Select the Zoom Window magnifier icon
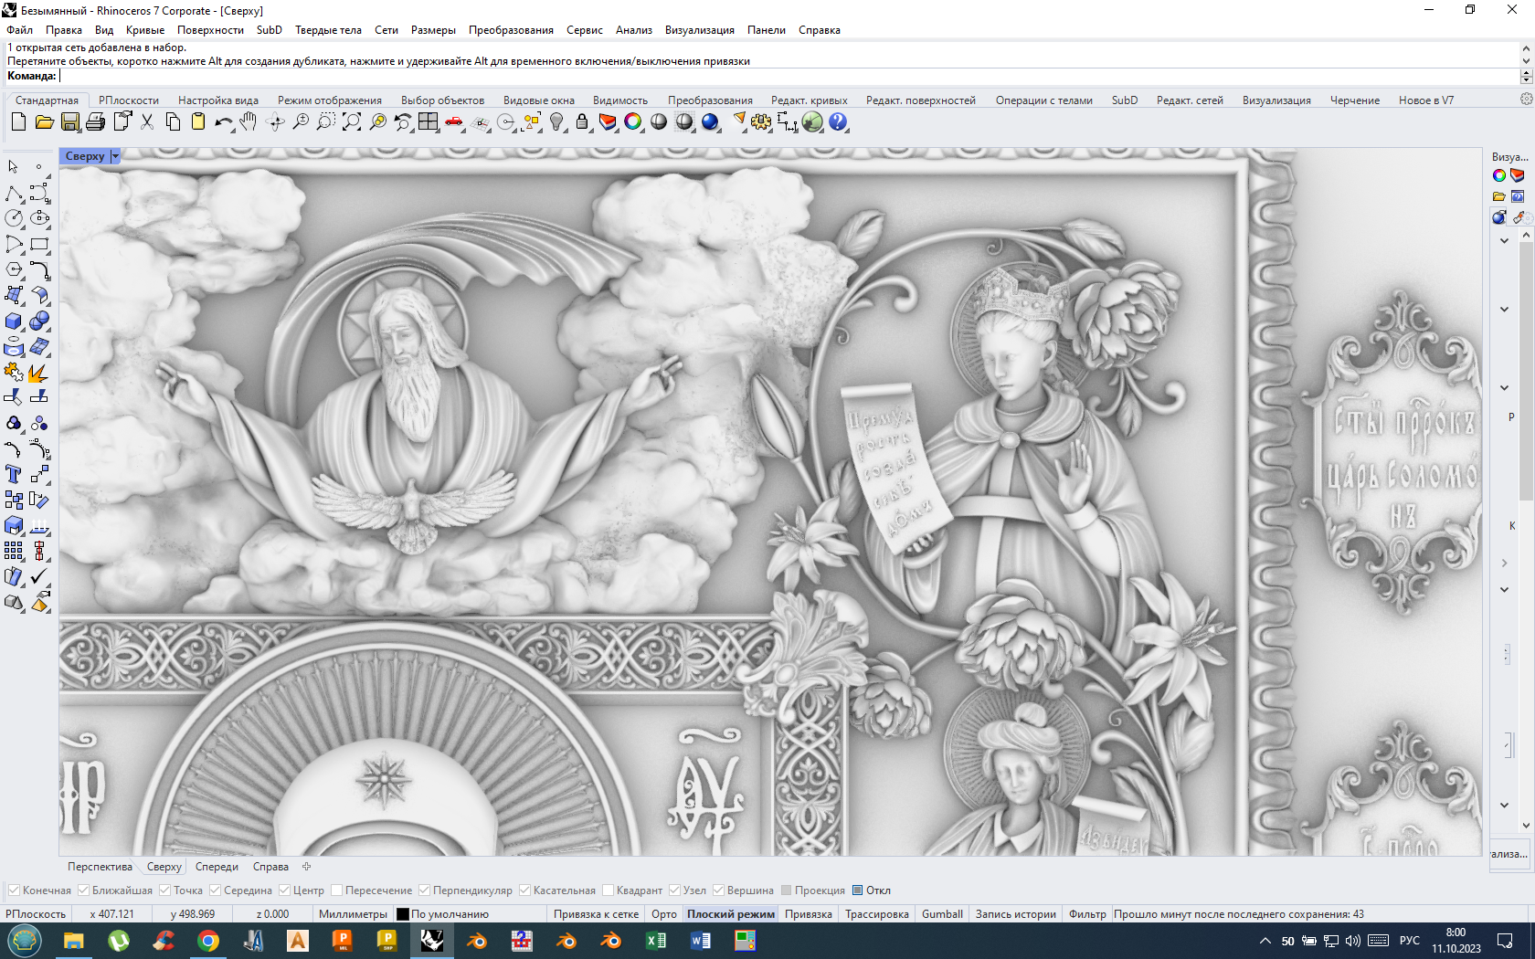 325,121
